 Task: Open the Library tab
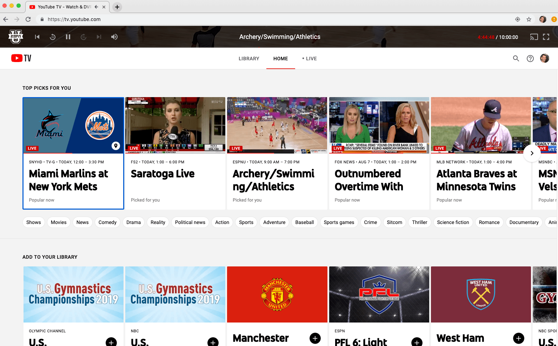pyautogui.click(x=249, y=59)
